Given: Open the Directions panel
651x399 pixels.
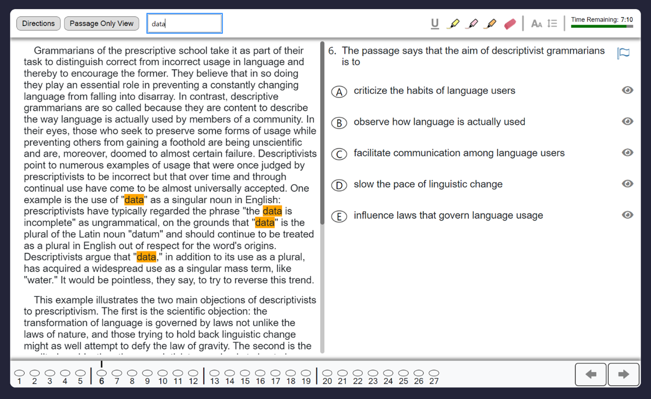Looking at the screenshot, I should (38, 23).
